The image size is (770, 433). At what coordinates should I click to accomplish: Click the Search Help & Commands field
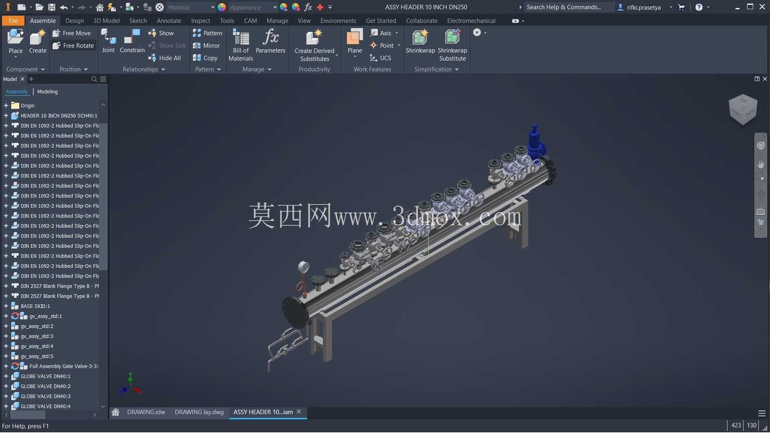(569, 7)
